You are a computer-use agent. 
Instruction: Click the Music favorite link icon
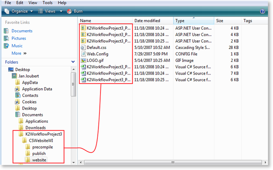pos(6,46)
